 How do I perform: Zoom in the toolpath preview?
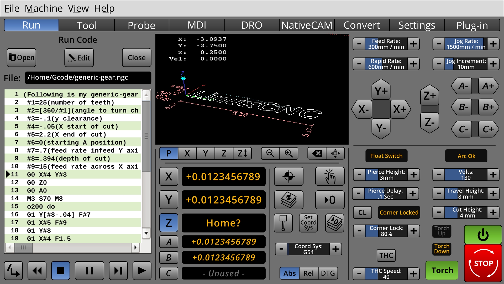[289, 153]
